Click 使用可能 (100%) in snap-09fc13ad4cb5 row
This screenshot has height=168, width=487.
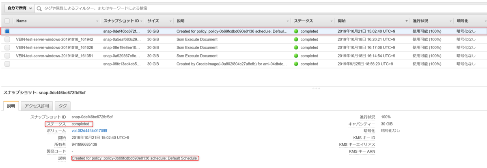(427, 64)
